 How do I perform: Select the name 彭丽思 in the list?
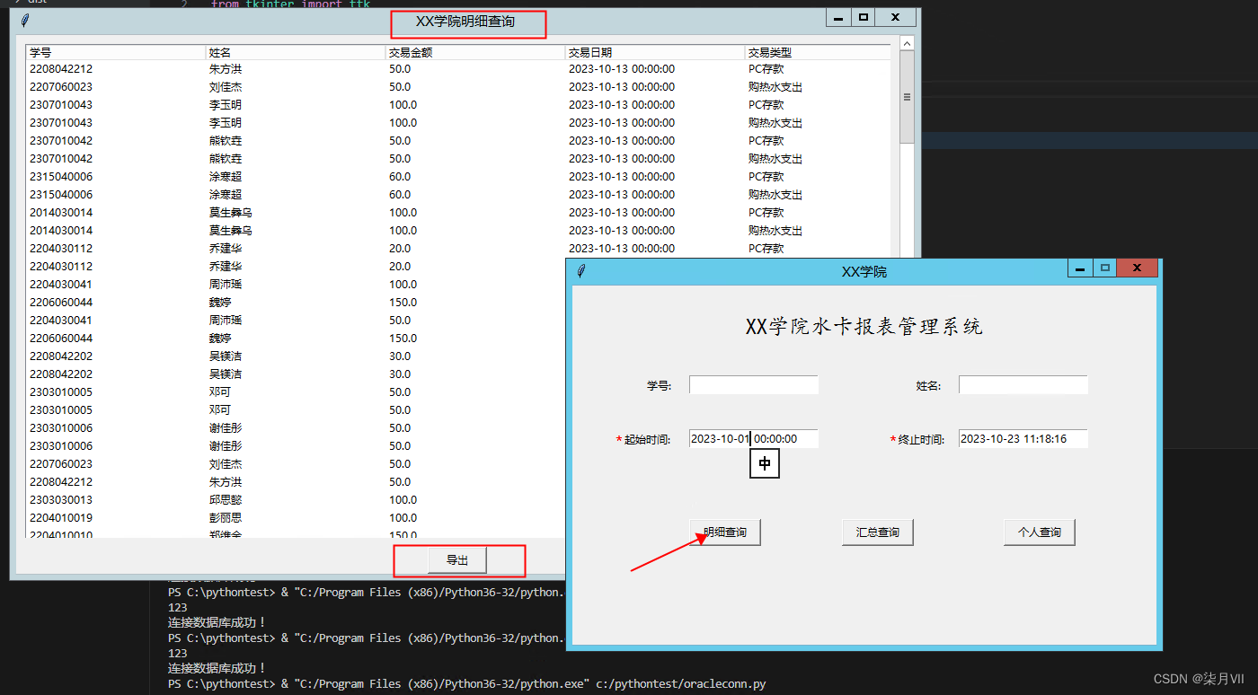[x=226, y=517]
